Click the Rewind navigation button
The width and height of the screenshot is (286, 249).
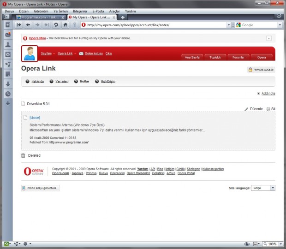[x=19, y=25]
